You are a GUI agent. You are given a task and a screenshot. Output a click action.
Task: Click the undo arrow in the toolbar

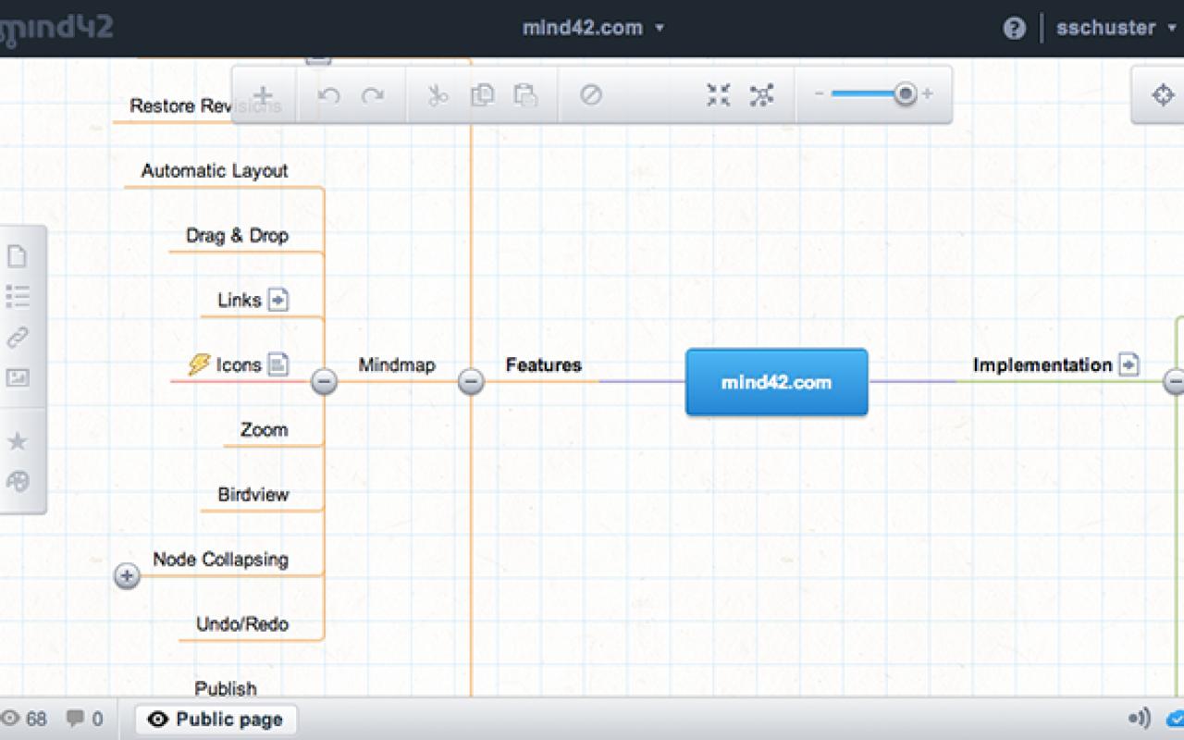point(328,95)
